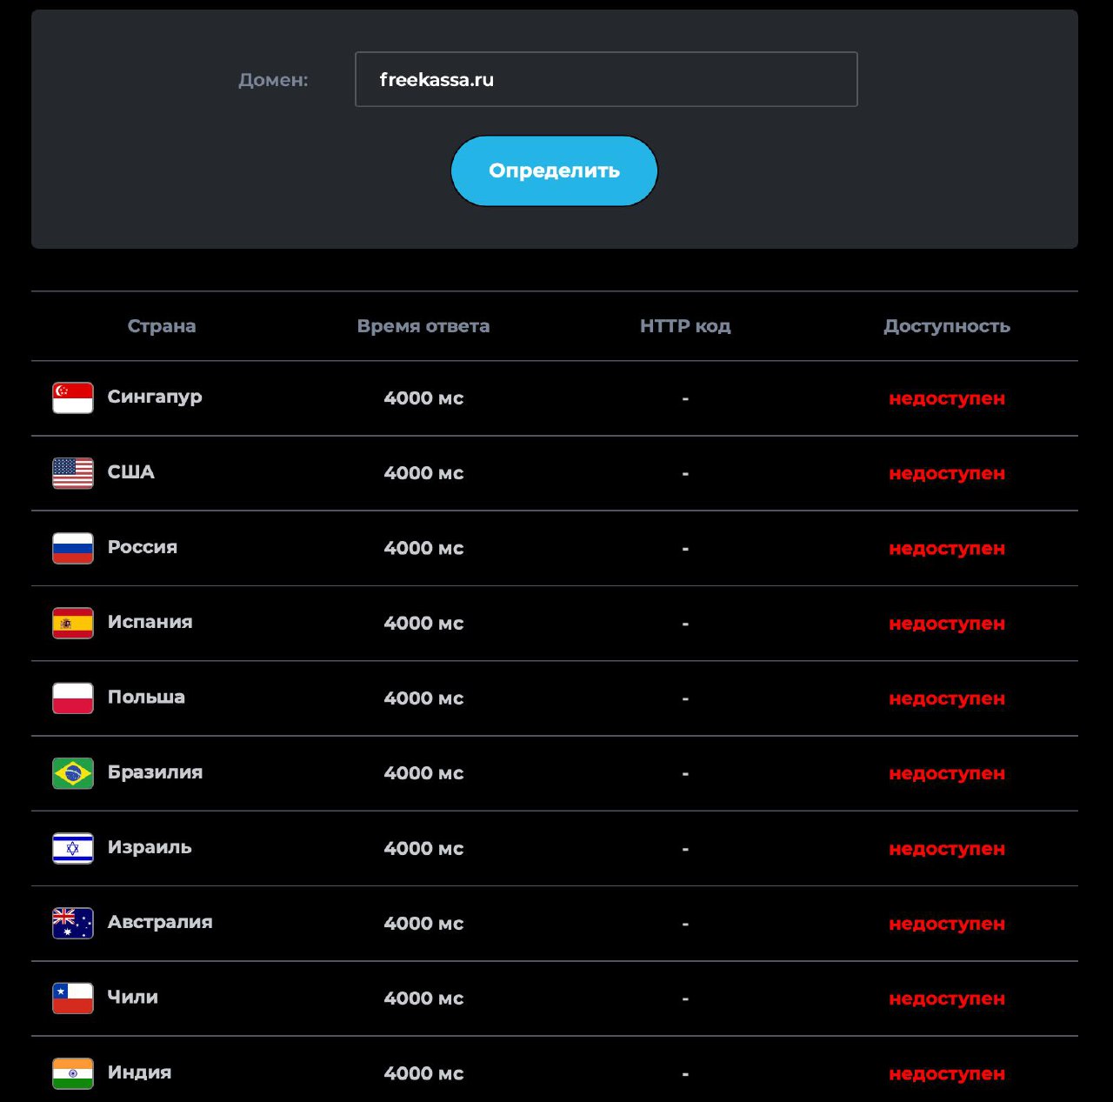
Task: Click the недоступен status for Россия
Action: pyautogui.click(x=946, y=549)
